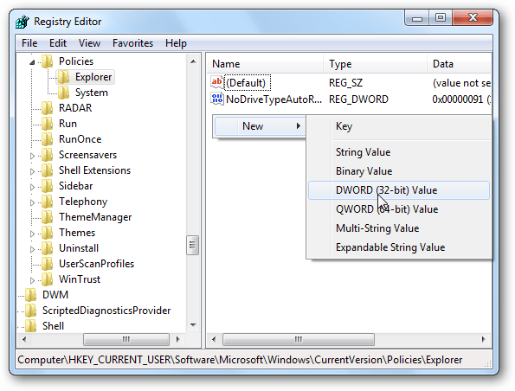Select the NoDriveTypeAutoR... value name

click(x=274, y=99)
